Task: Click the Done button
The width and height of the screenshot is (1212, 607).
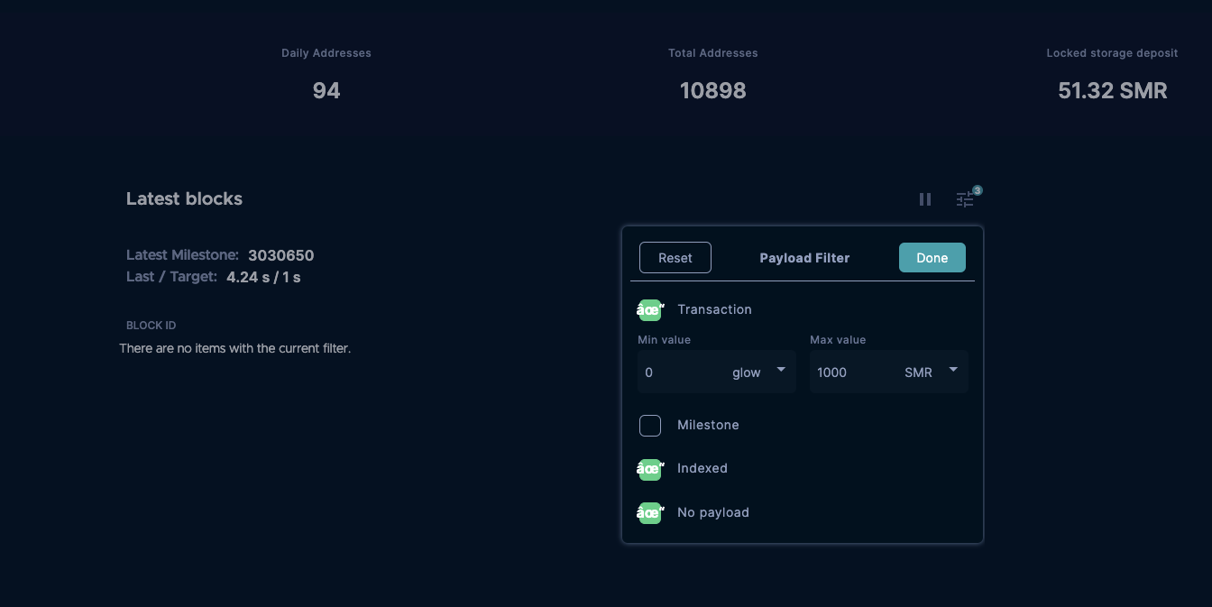Action: click(932, 257)
